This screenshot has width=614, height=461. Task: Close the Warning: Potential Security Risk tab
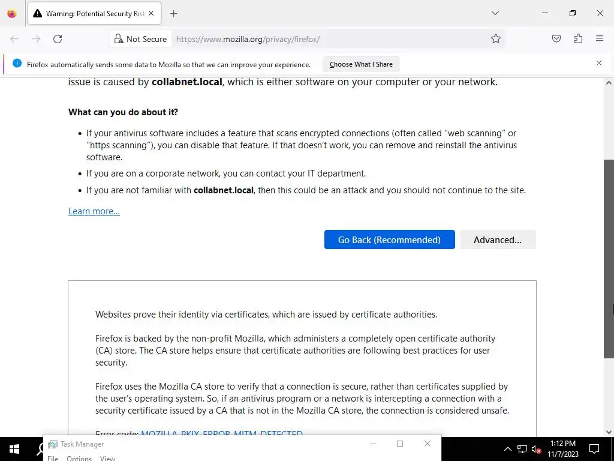point(151,13)
